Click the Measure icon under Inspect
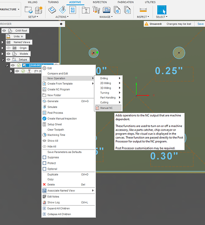Screen dimensions: 205x225 coord(143,10)
